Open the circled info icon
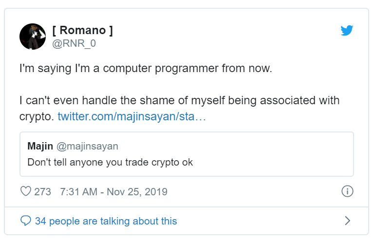This screenshot has height=243, width=375. tap(347, 191)
